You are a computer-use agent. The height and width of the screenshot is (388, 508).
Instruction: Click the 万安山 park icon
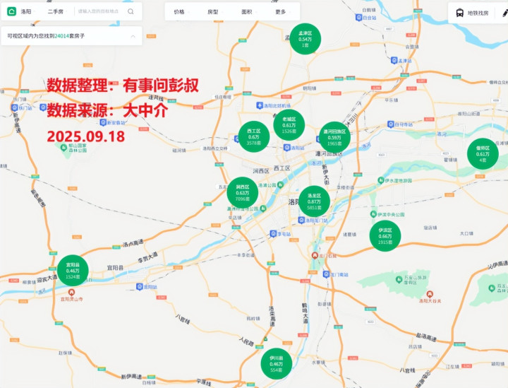tap(399, 279)
